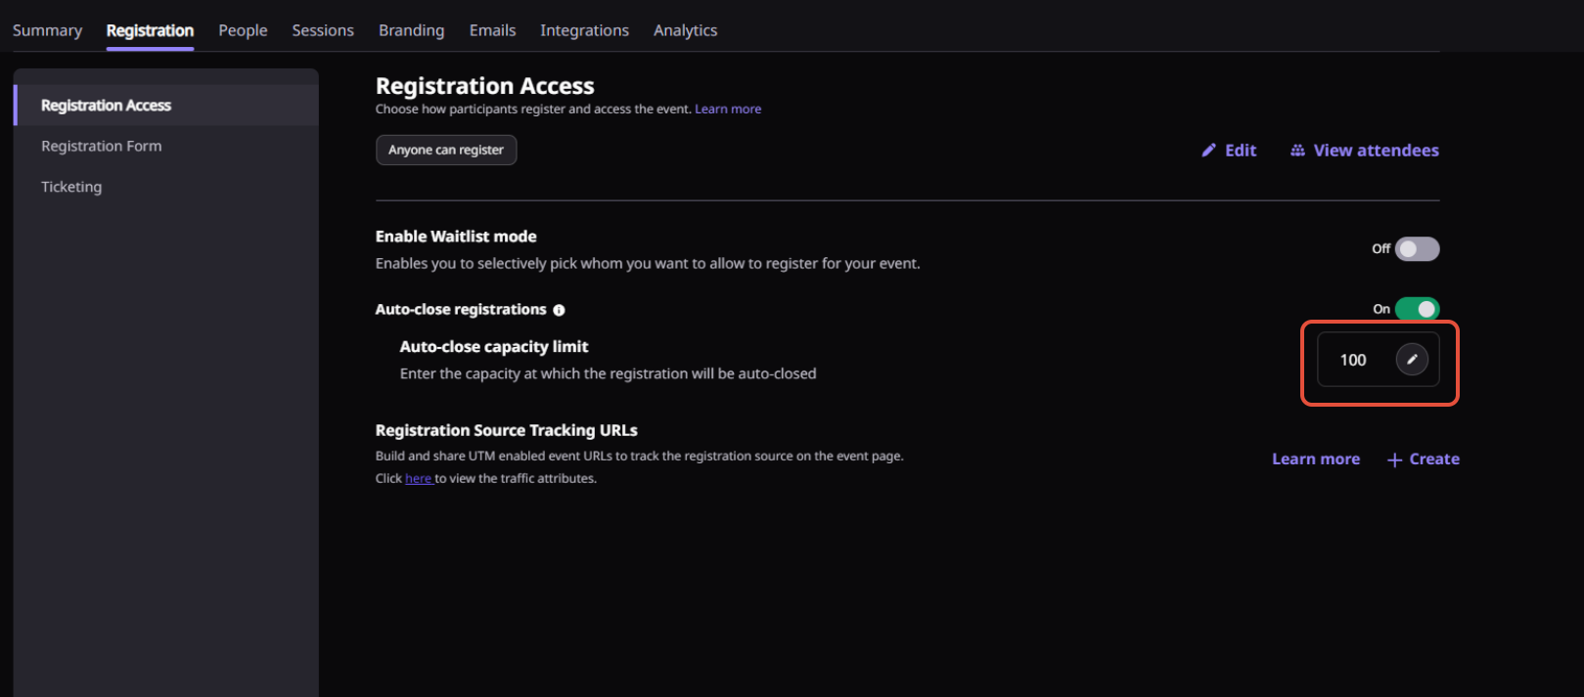Go to the Sessions tab
The image size is (1584, 697).
[323, 30]
